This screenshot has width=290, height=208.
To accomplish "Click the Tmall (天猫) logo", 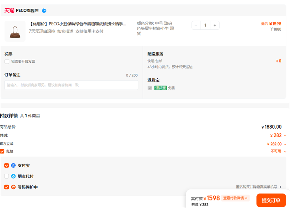I will point(9,11).
